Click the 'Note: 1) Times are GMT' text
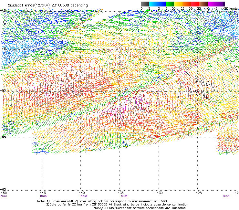The width and height of the screenshot is (239, 210). click(x=56, y=201)
